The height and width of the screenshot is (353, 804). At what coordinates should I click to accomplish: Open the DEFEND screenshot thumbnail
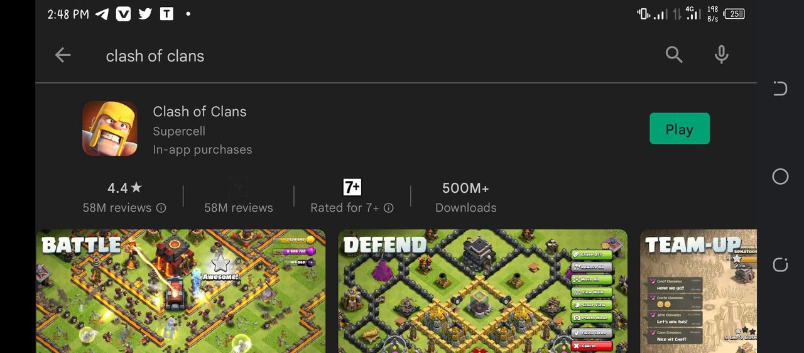483,291
